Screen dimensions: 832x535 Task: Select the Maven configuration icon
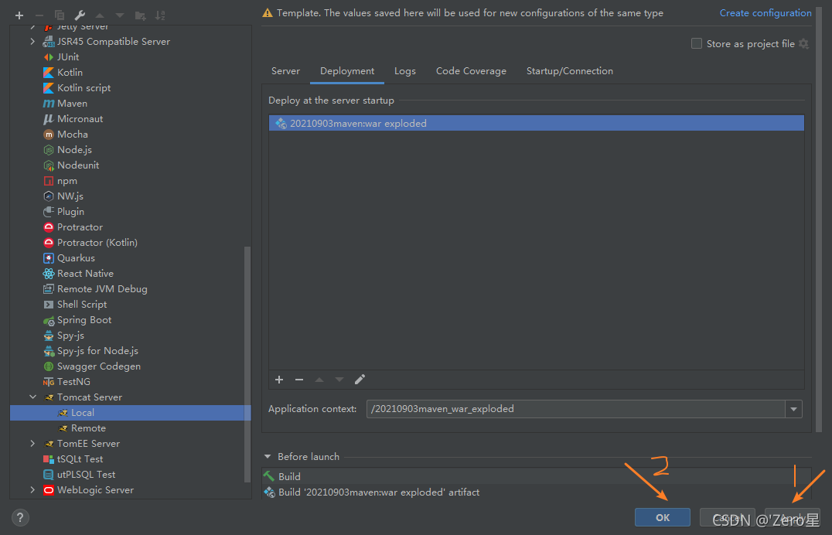click(x=48, y=104)
